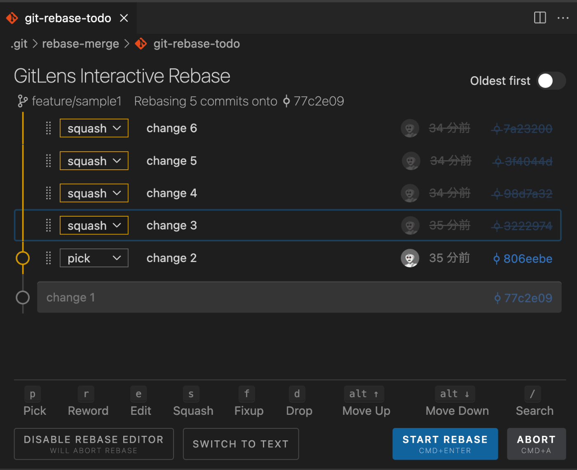This screenshot has width=577, height=470.
Task: Close the git-rebase-todo tab
Action: [124, 18]
